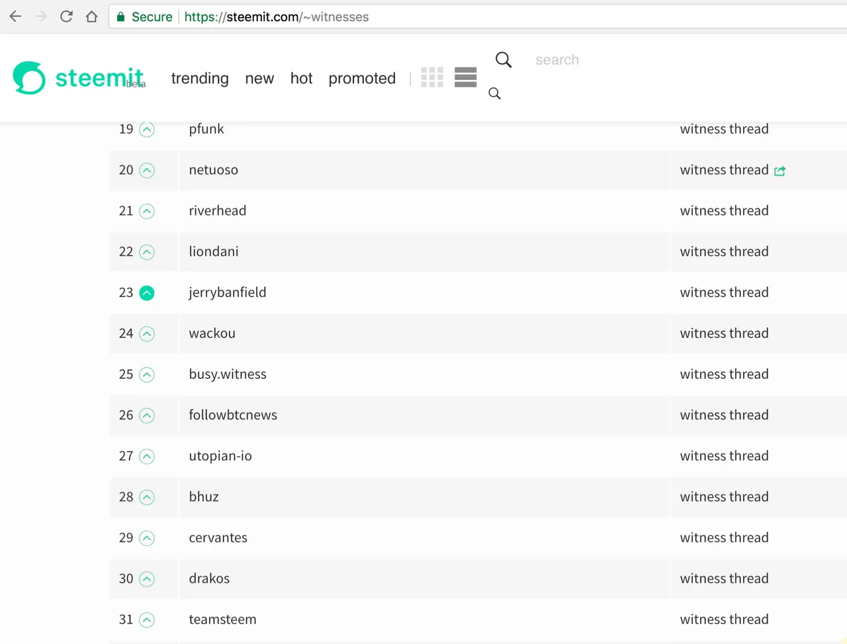
Task: Open jerrybanfield profile link
Action: (x=228, y=293)
